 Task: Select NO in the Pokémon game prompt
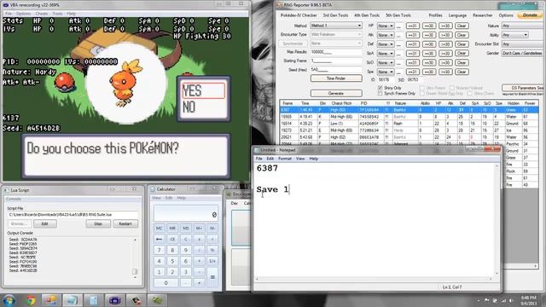pos(189,107)
